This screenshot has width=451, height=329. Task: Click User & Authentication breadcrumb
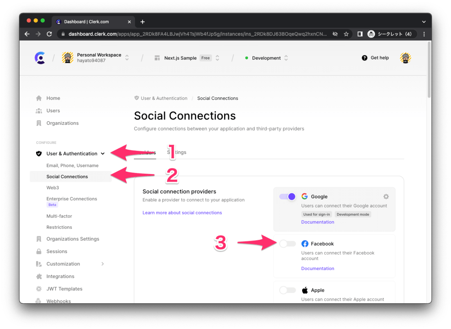point(164,98)
